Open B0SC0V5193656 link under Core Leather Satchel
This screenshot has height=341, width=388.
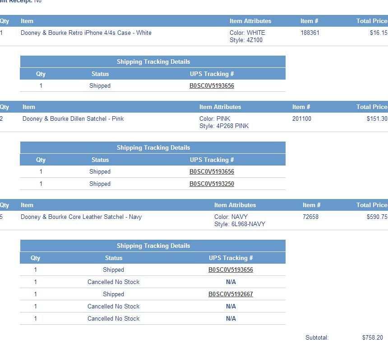click(231, 270)
